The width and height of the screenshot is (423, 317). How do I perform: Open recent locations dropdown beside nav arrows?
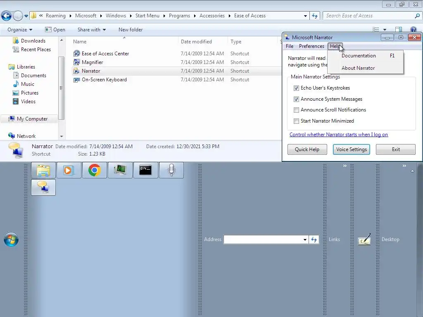26,16
